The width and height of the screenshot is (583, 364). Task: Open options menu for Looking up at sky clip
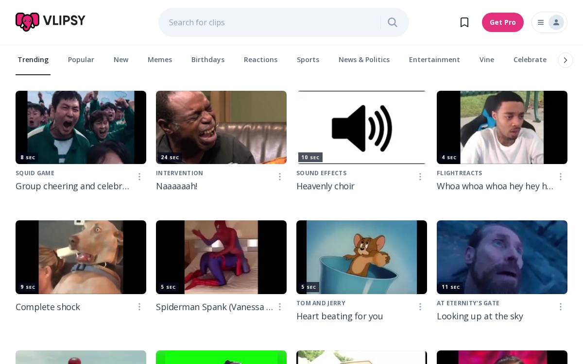(x=561, y=307)
